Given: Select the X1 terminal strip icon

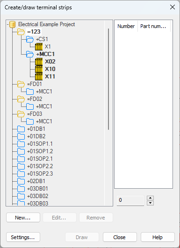Looking at the screenshot, I should [x=39, y=47].
